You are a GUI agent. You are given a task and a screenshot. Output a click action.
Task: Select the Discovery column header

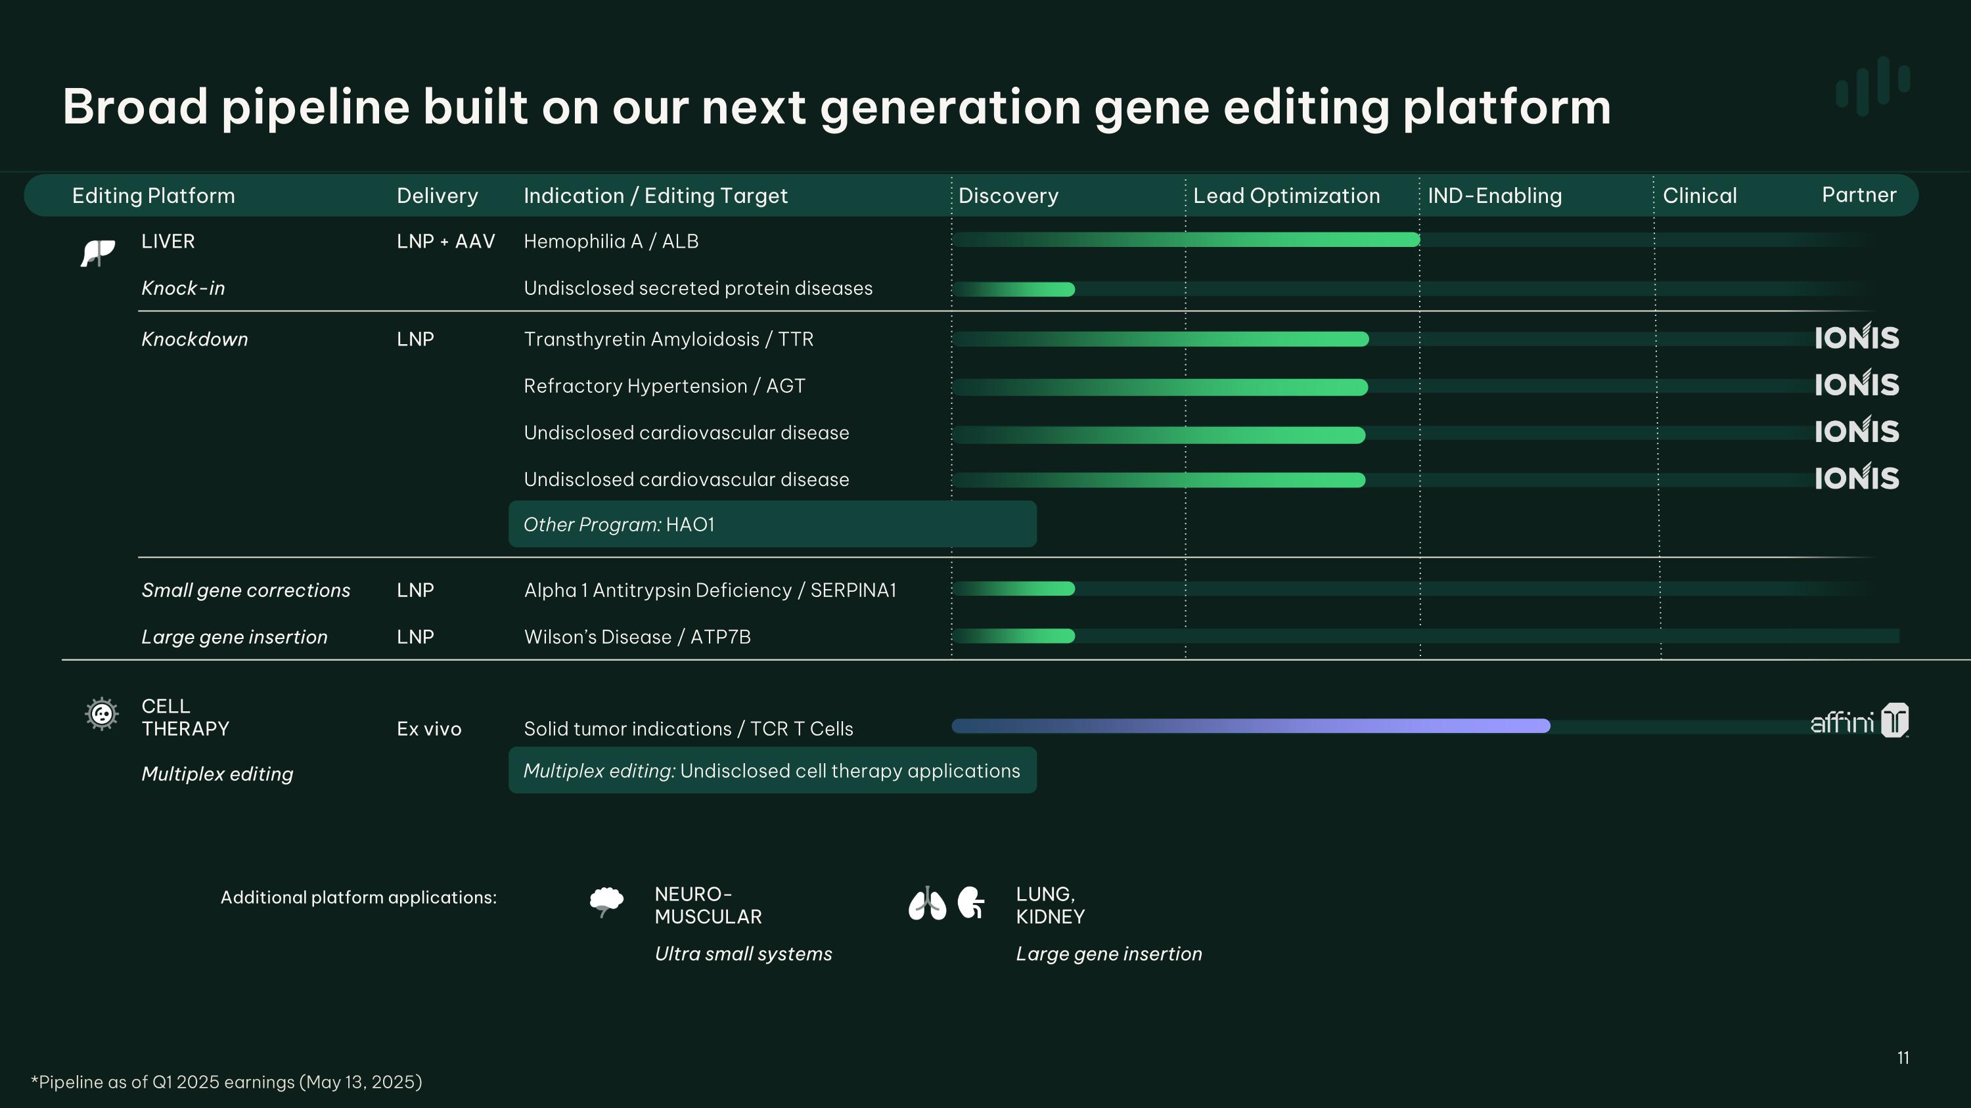coord(1008,196)
